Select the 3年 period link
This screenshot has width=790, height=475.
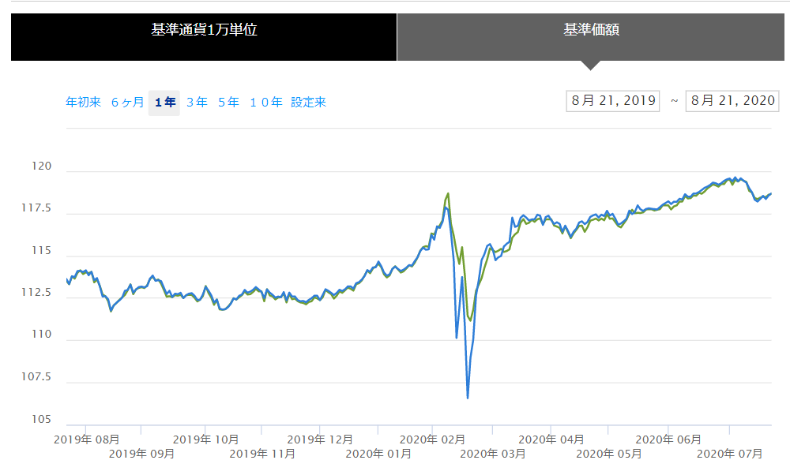click(197, 102)
